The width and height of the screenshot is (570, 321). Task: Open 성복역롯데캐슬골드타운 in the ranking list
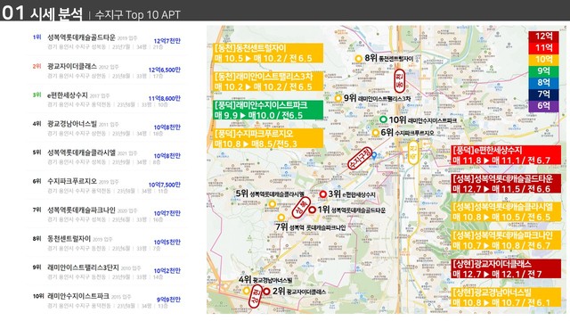pos(81,37)
